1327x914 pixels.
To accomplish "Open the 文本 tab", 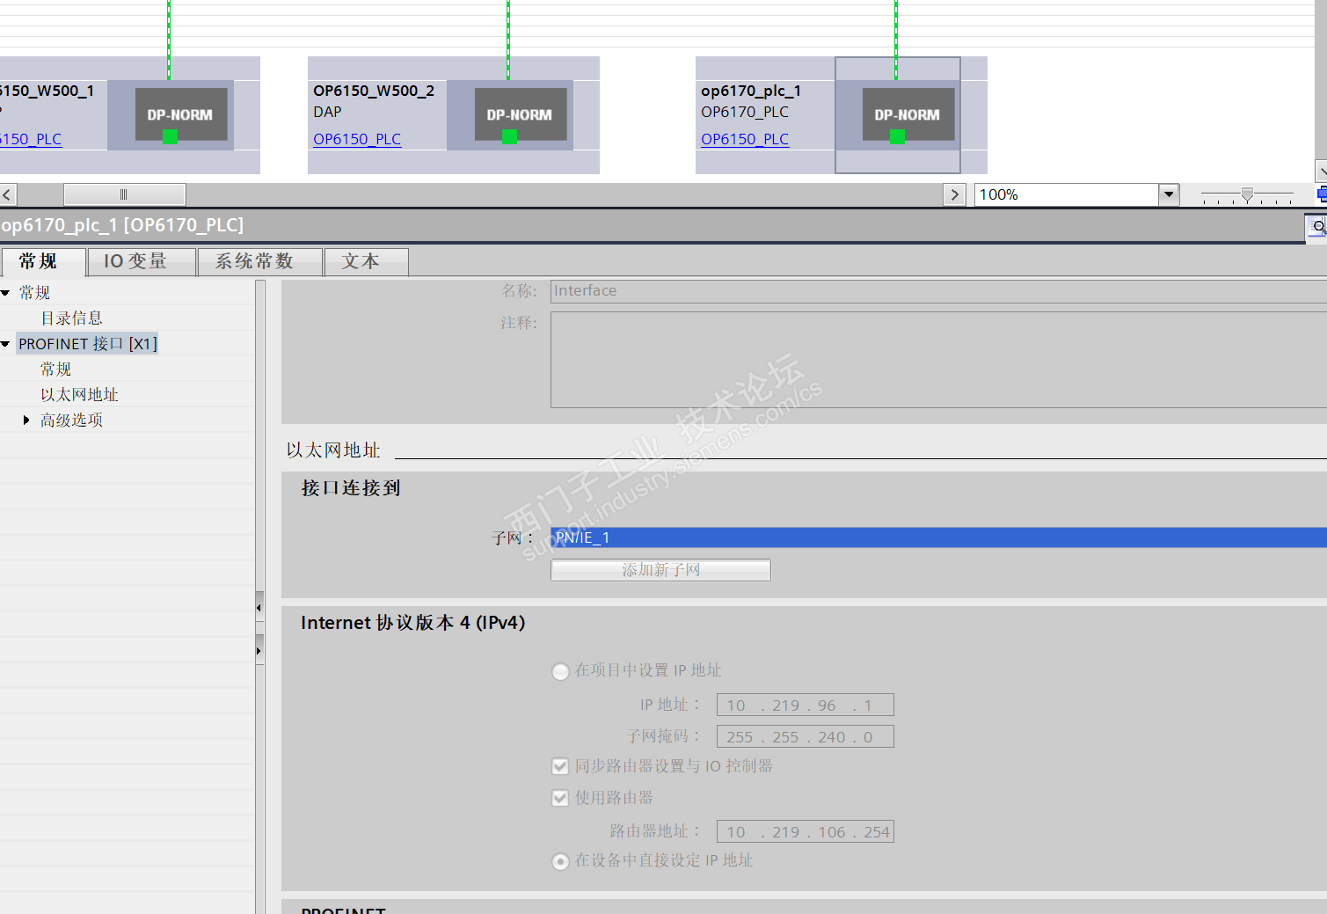I will tap(367, 261).
